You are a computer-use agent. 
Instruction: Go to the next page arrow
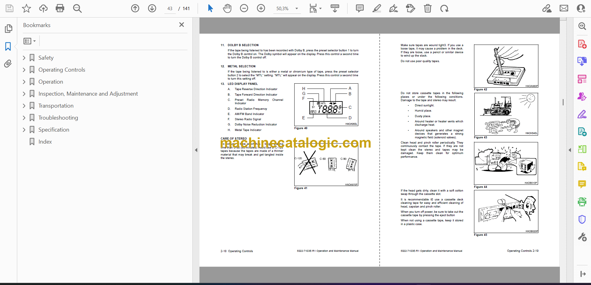152,8
